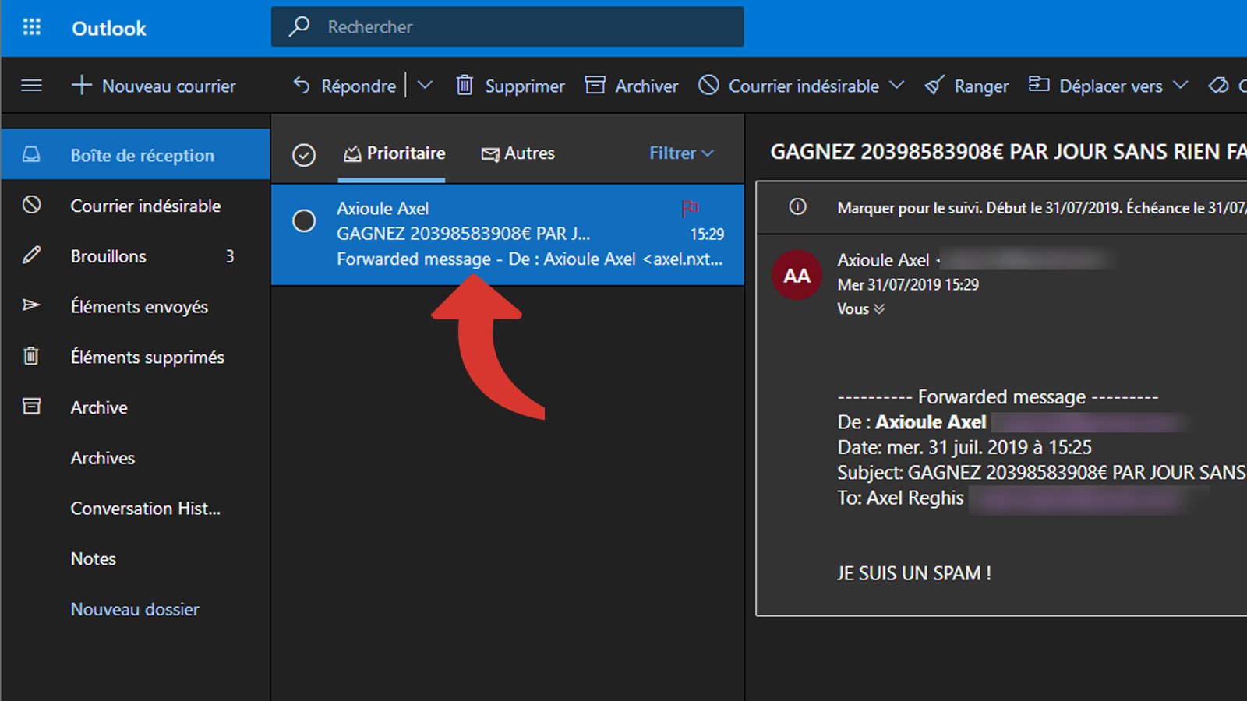This screenshot has height=701, width=1247.
Task: Toggle the hamburger menu to collapse folders
Action: tap(31, 86)
